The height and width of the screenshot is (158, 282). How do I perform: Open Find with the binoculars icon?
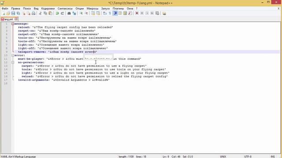click(69, 13)
